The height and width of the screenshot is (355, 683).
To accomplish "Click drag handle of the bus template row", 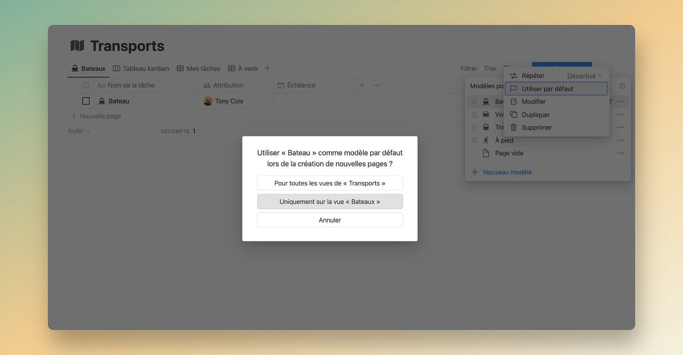I will (474, 127).
